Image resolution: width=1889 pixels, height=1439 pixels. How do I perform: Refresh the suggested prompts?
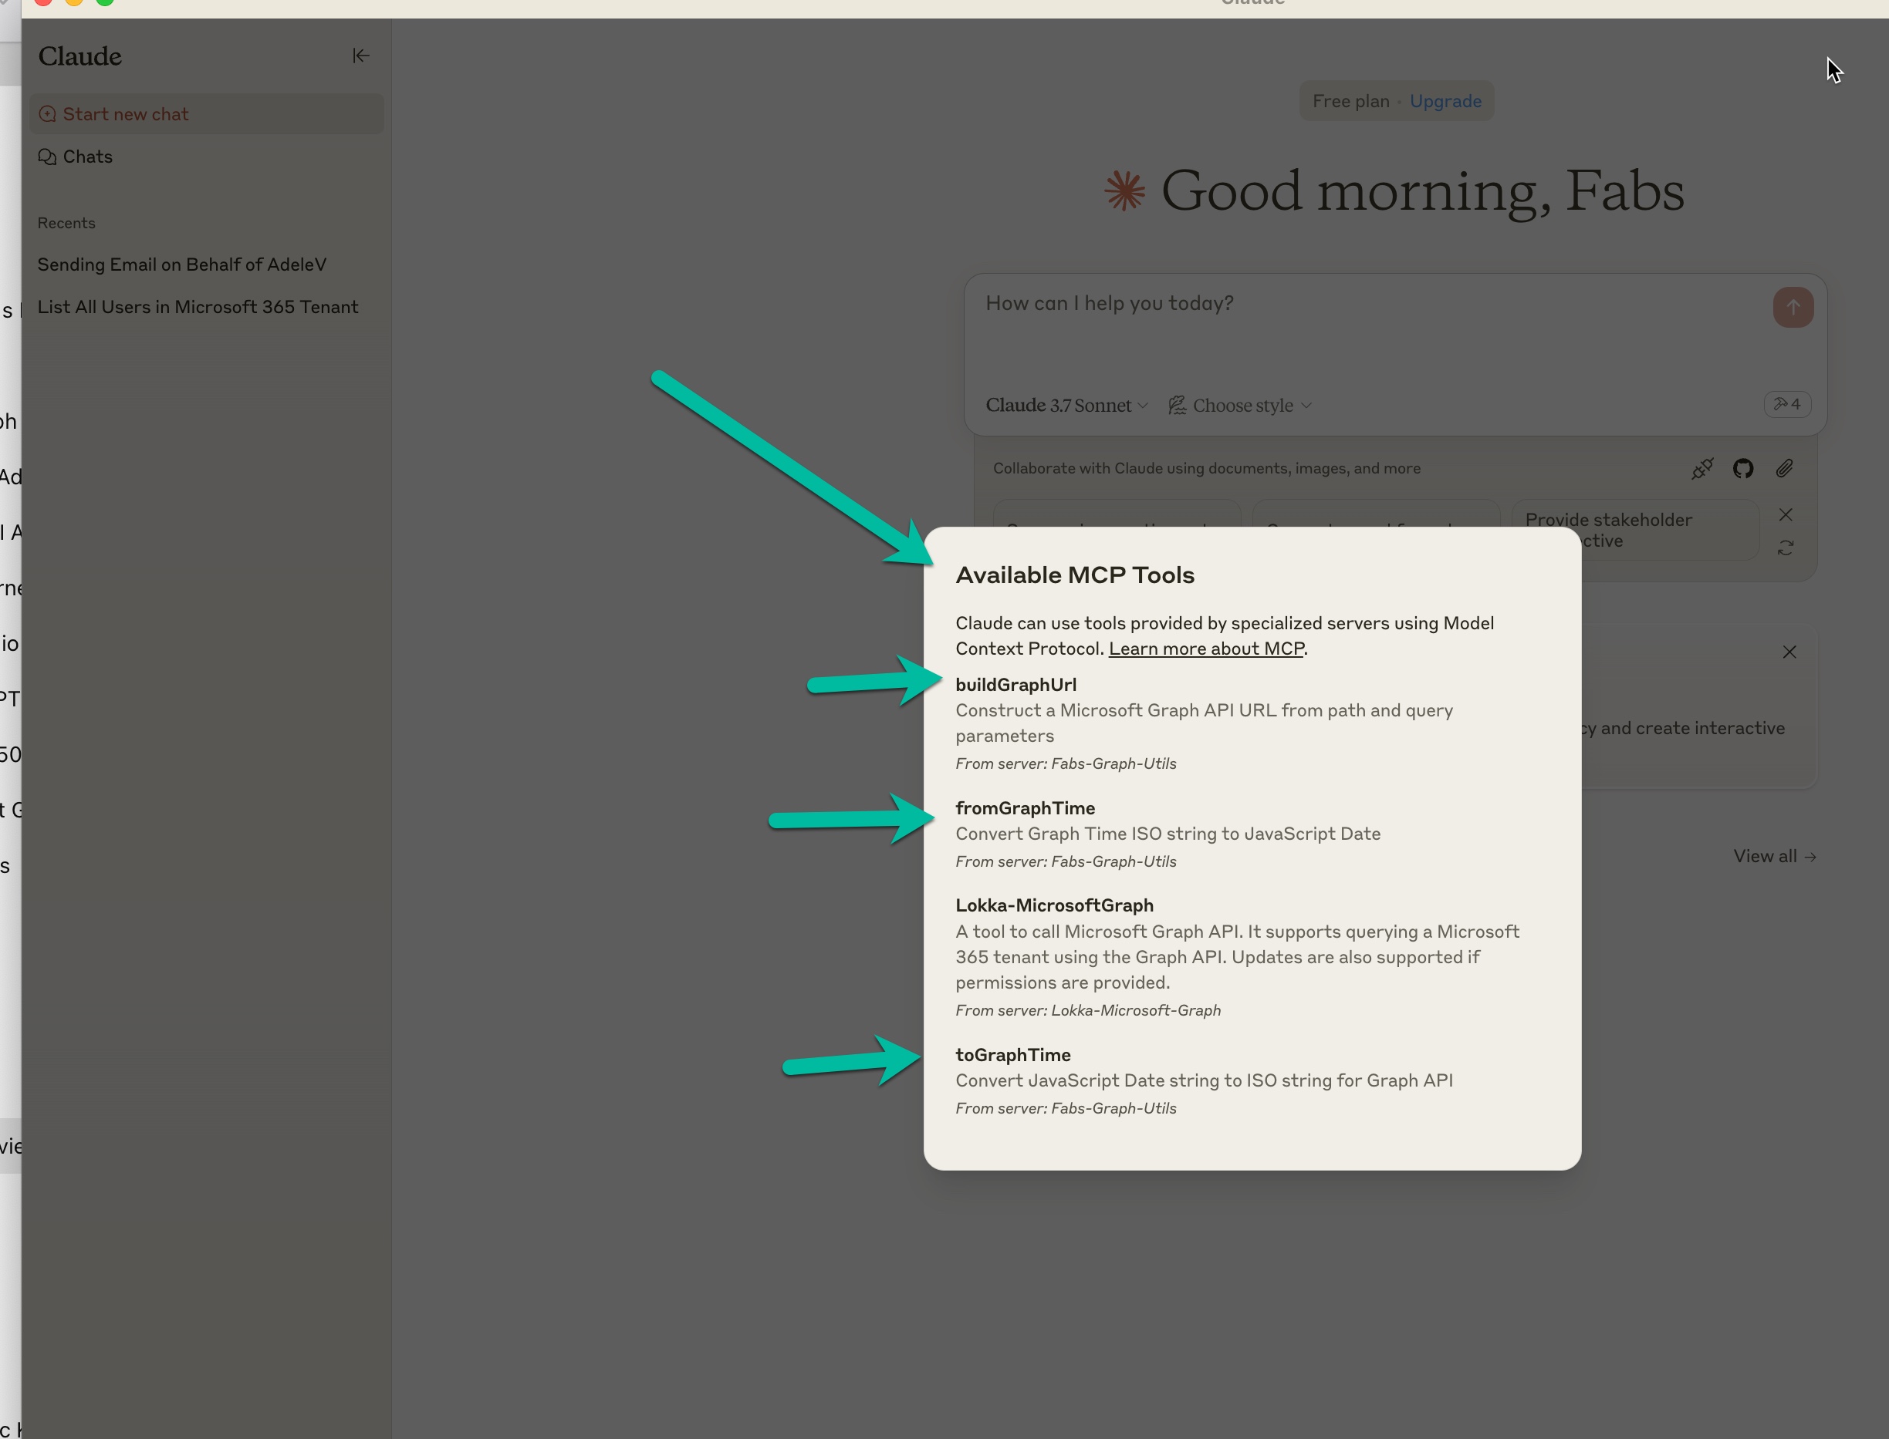pos(1786,548)
